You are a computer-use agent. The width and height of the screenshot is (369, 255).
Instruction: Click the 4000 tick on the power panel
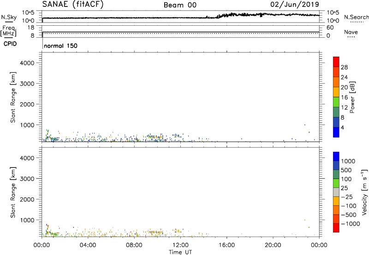click(x=27, y=63)
